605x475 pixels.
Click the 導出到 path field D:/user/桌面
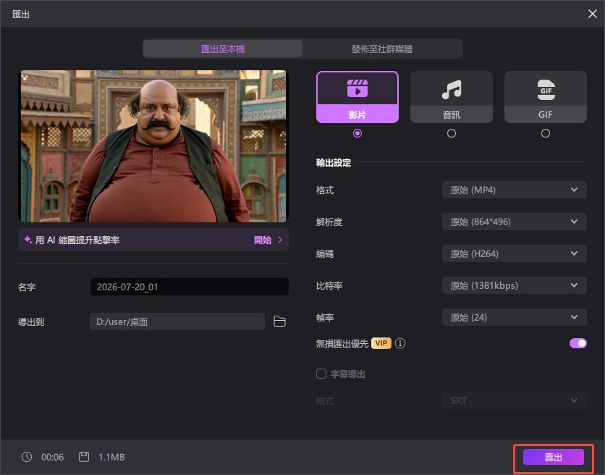point(177,321)
